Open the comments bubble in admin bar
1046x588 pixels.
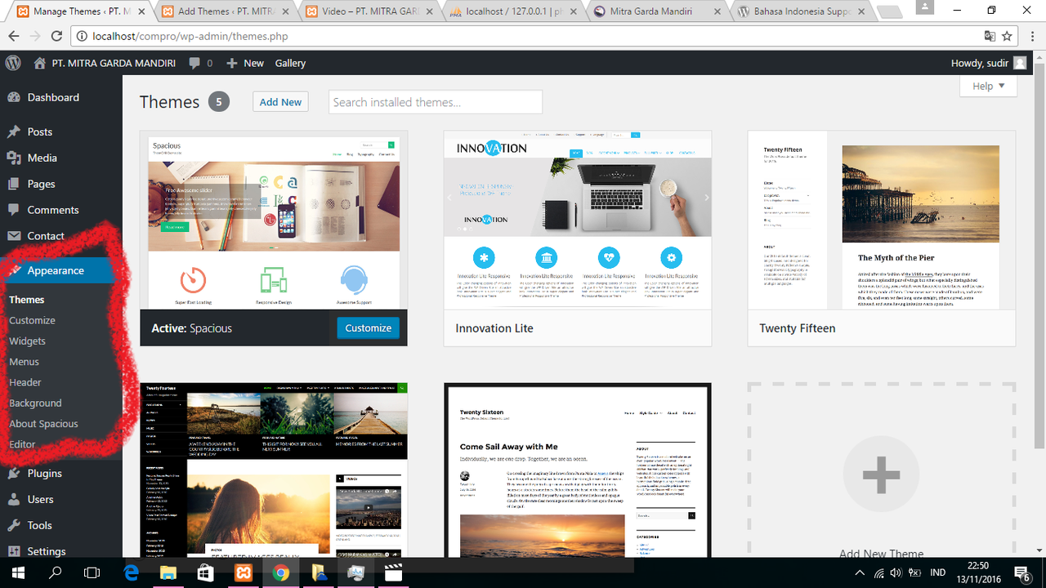[194, 64]
